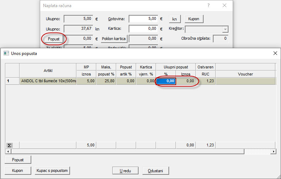Select the Obročna otplata field
281x179 pixels.
click(x=220, y=39)
